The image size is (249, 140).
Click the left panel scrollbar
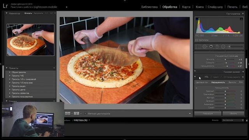(3, 72)
